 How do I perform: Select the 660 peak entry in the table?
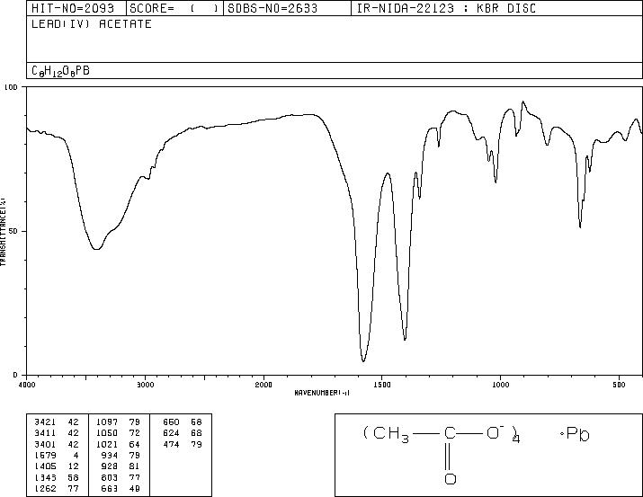[183, 422]
